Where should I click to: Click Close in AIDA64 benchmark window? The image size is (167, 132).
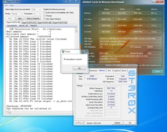pyautogui.click(x=158, y=71)
